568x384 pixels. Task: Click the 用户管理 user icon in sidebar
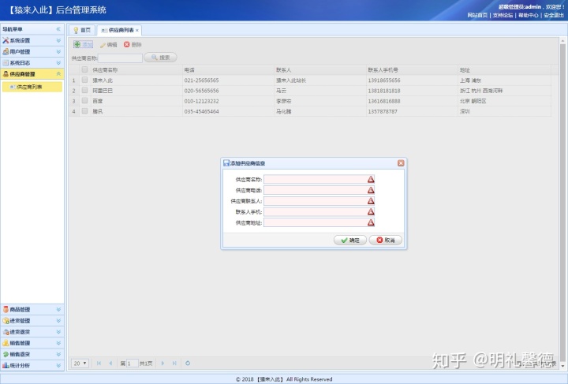(6, 51)
